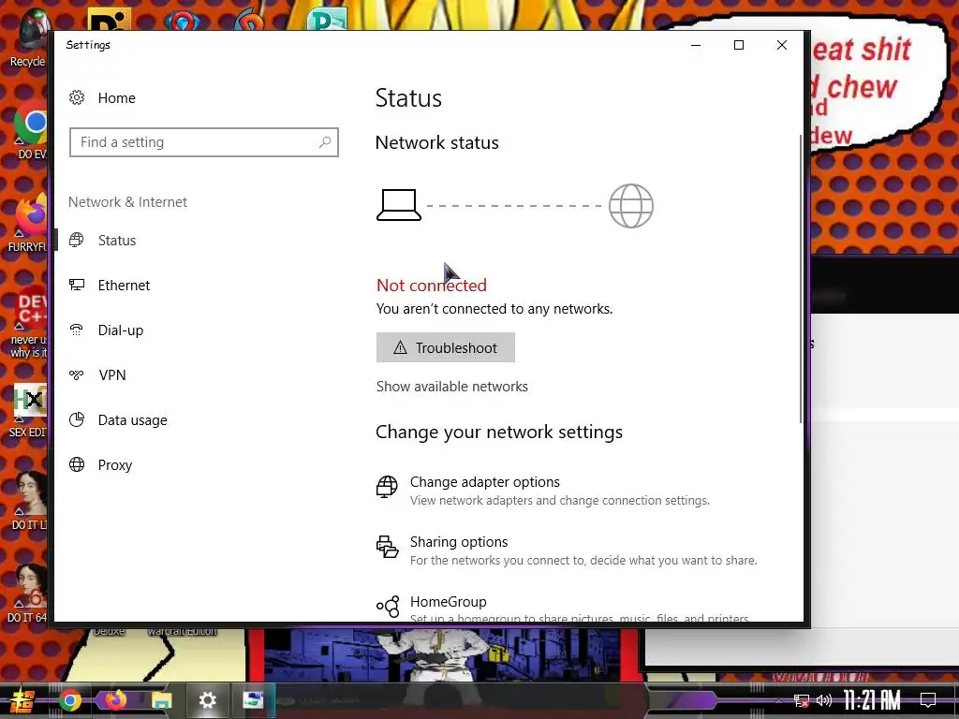Click the internet globe icon in network diagram

631,206
